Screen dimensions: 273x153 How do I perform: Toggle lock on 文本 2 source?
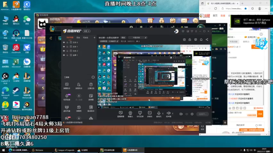[67, 51]
